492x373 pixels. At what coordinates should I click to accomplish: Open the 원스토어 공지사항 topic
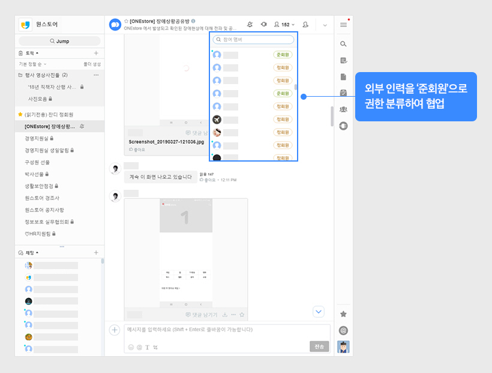(x=44, y=210)
